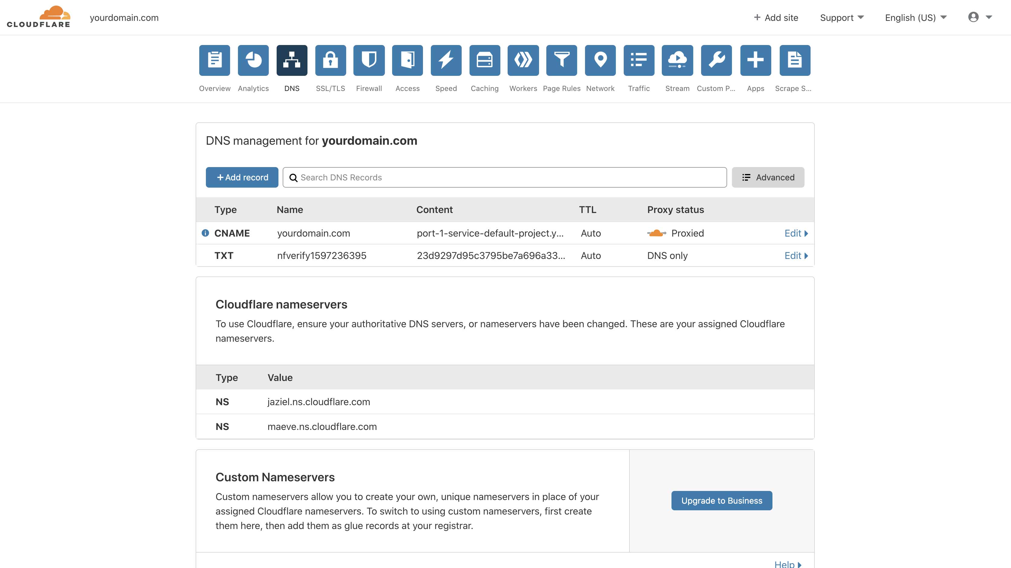Viewport: 1011px width, 568px height.
Task: Open the Firewall shield icon
Action: 369,60
